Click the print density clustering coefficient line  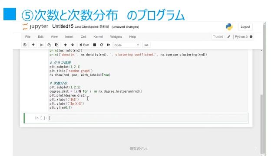pos(128,55)
